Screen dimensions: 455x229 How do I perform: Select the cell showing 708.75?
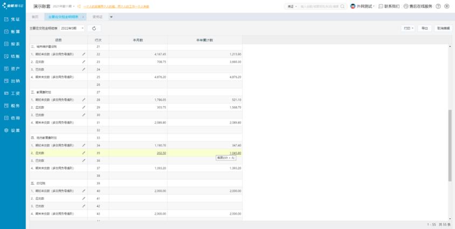click(138, 62)
